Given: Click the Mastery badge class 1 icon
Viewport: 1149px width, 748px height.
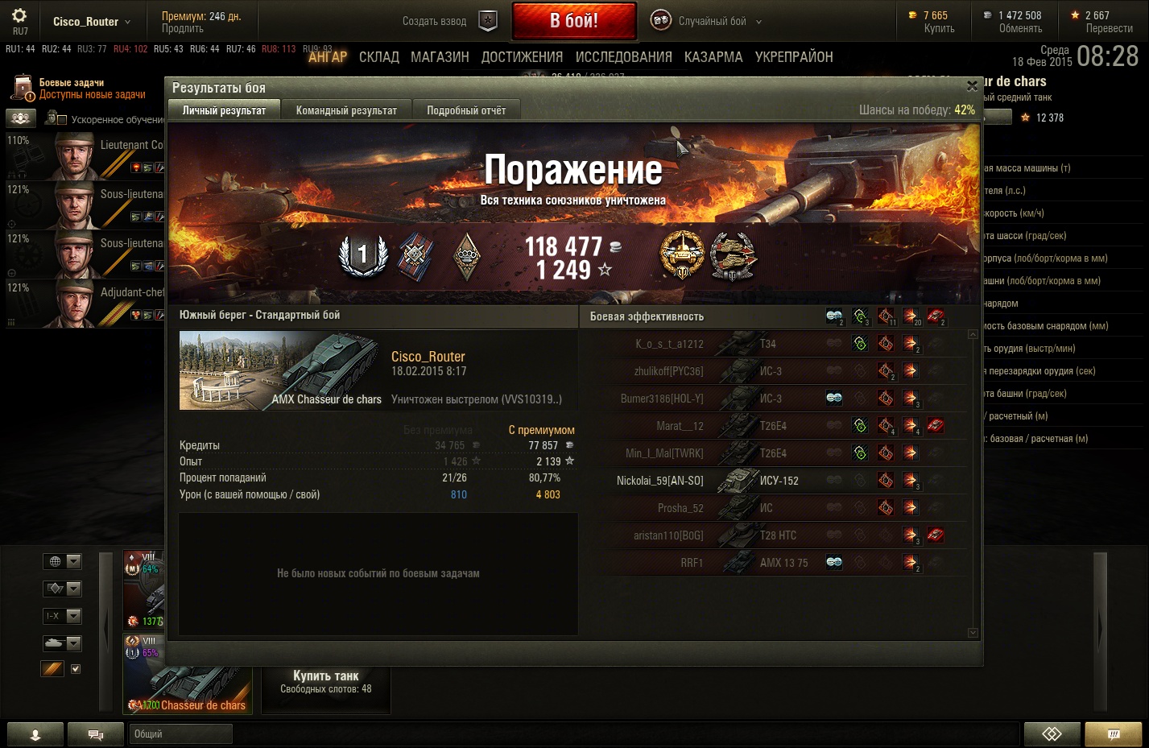Looking at the screenshot, I should pos(363,255).
